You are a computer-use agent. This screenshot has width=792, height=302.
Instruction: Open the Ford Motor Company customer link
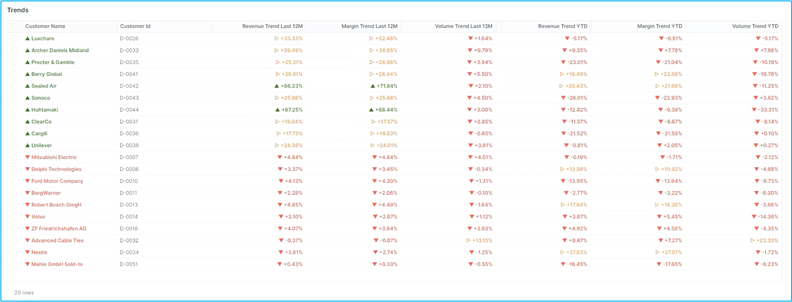[57, 181]
